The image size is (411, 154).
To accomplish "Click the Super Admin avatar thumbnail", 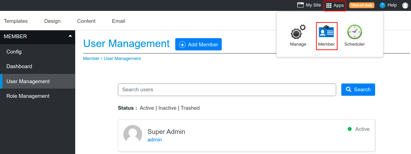I will click(133, 134).
